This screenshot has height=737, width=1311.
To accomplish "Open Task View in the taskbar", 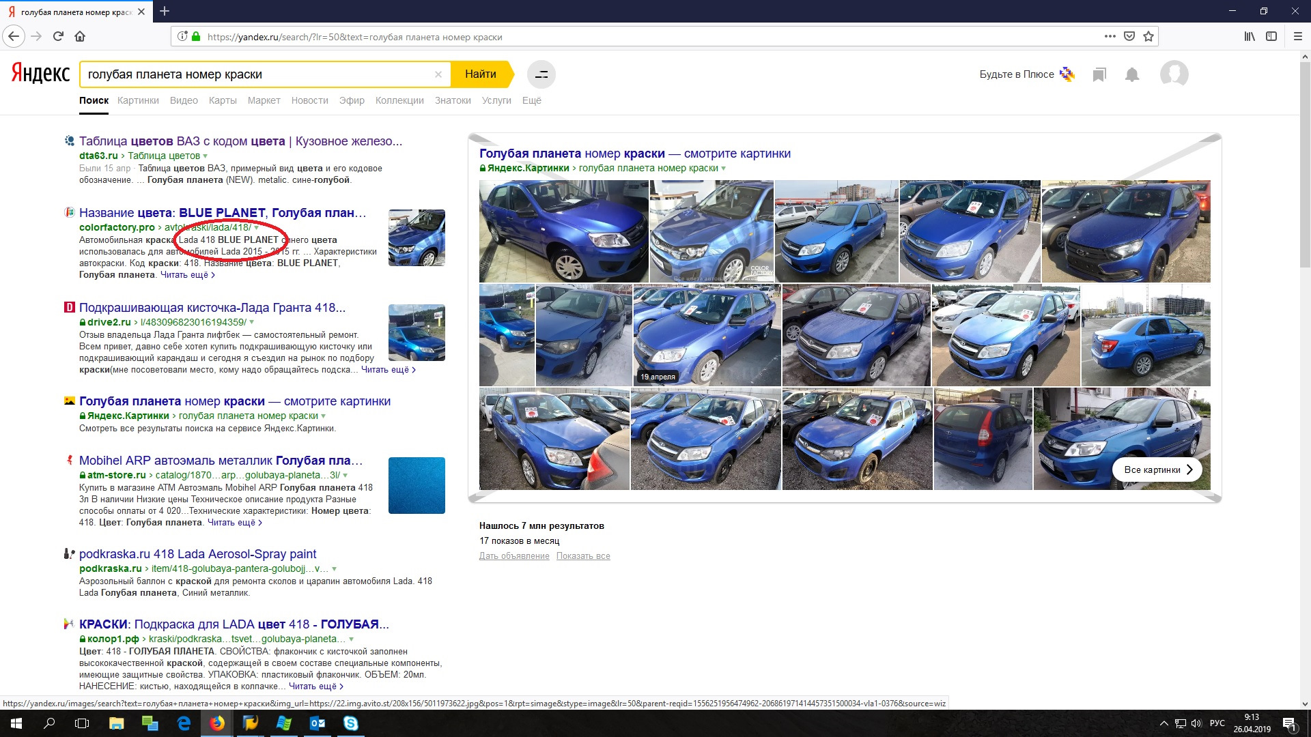I will point(82,723).
